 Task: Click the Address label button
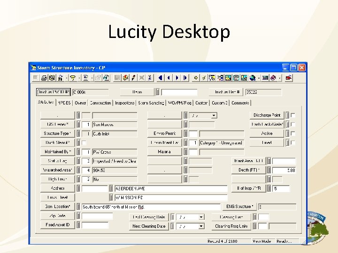click(58, 188)
